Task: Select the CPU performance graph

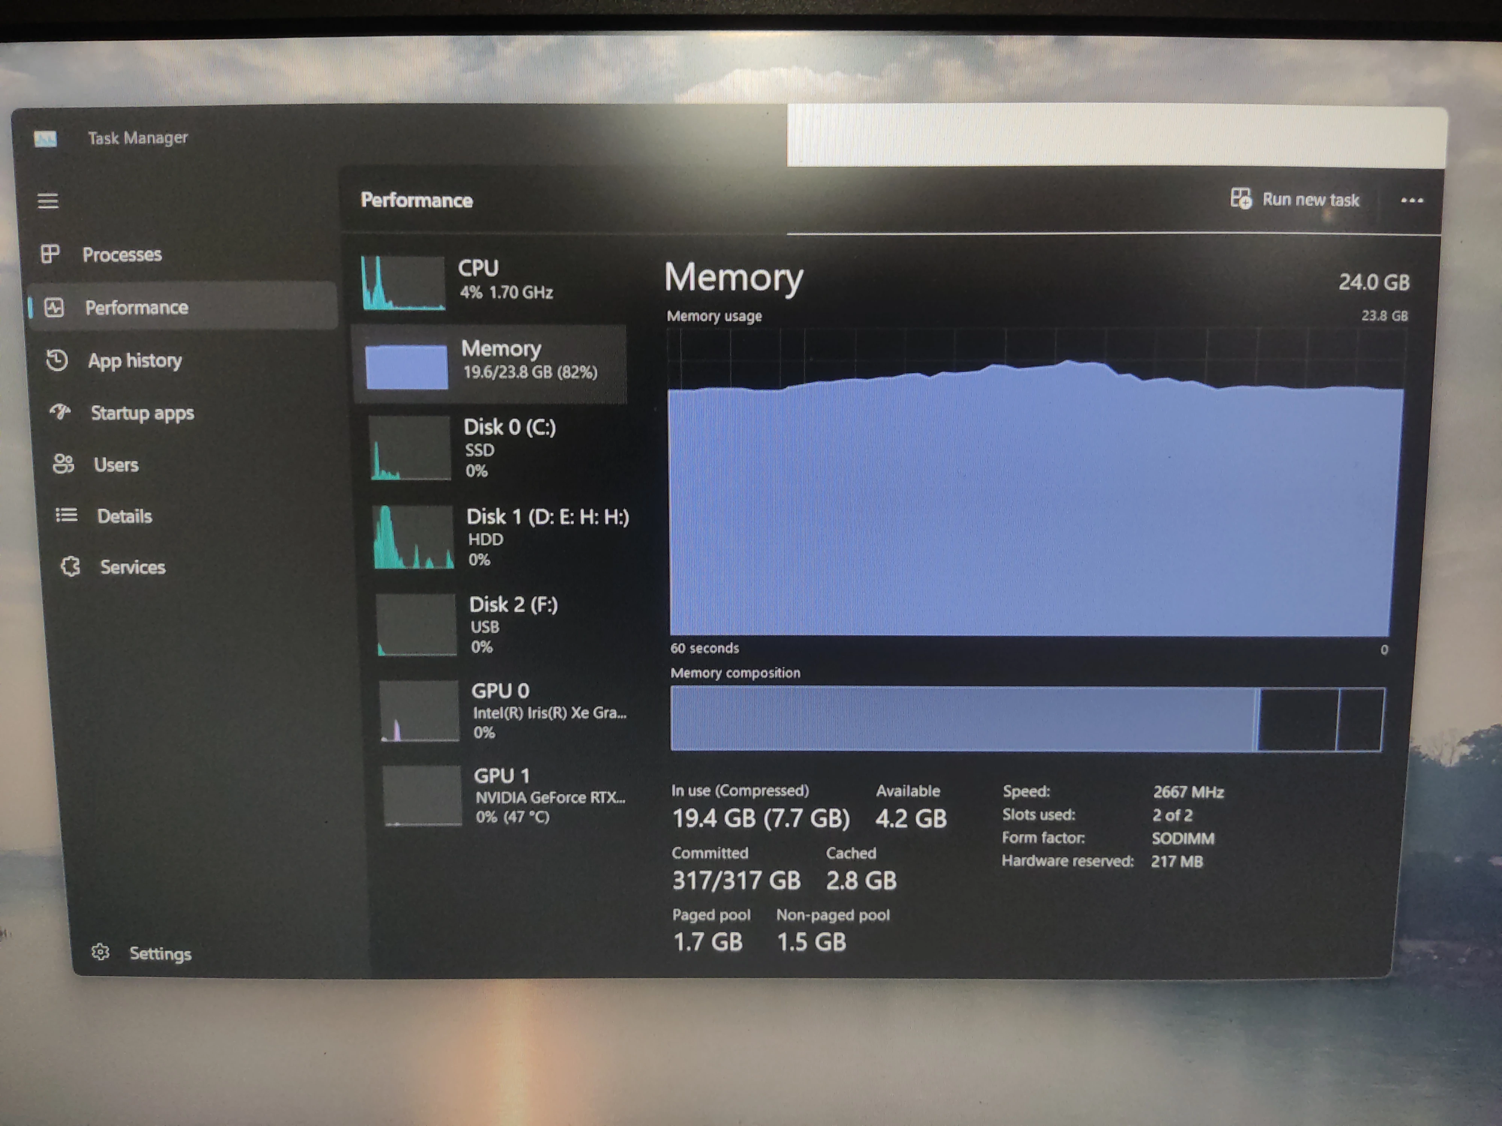Action: point(403,283)
